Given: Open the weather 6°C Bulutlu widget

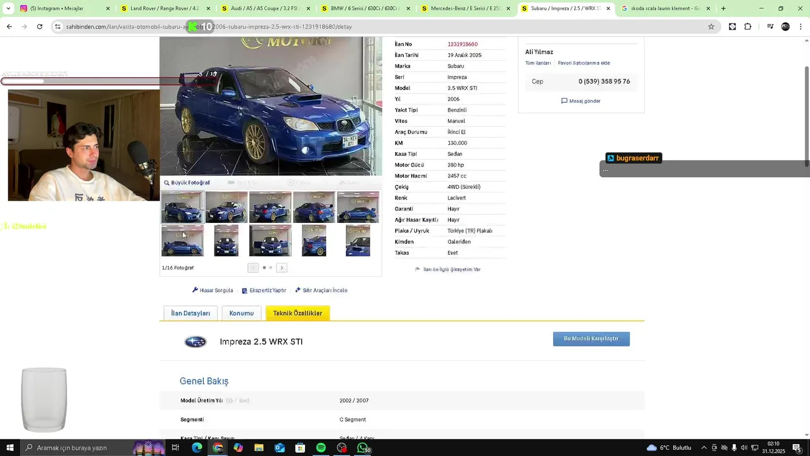Looking at the screenshot, I should pos(668,448).
